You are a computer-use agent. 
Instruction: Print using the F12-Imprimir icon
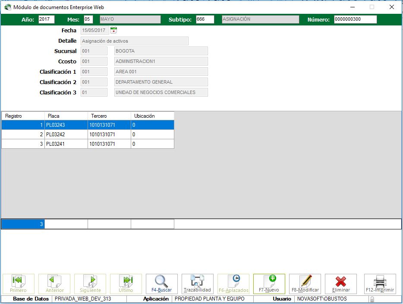click(380, 284)
